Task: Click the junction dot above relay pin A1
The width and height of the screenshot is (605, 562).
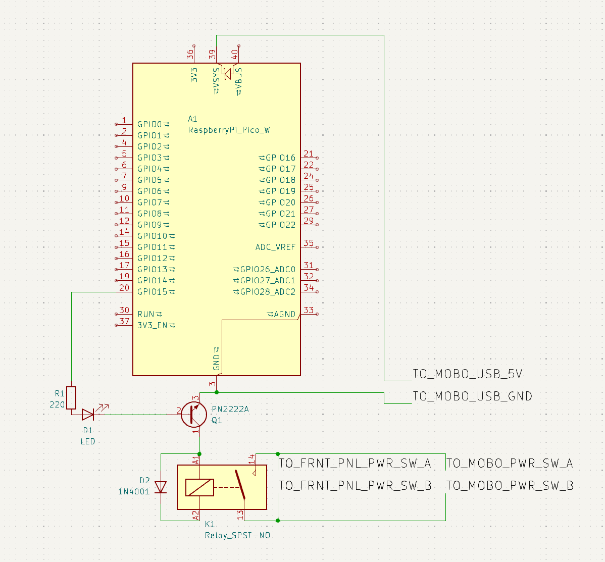Action: (199, 454)
